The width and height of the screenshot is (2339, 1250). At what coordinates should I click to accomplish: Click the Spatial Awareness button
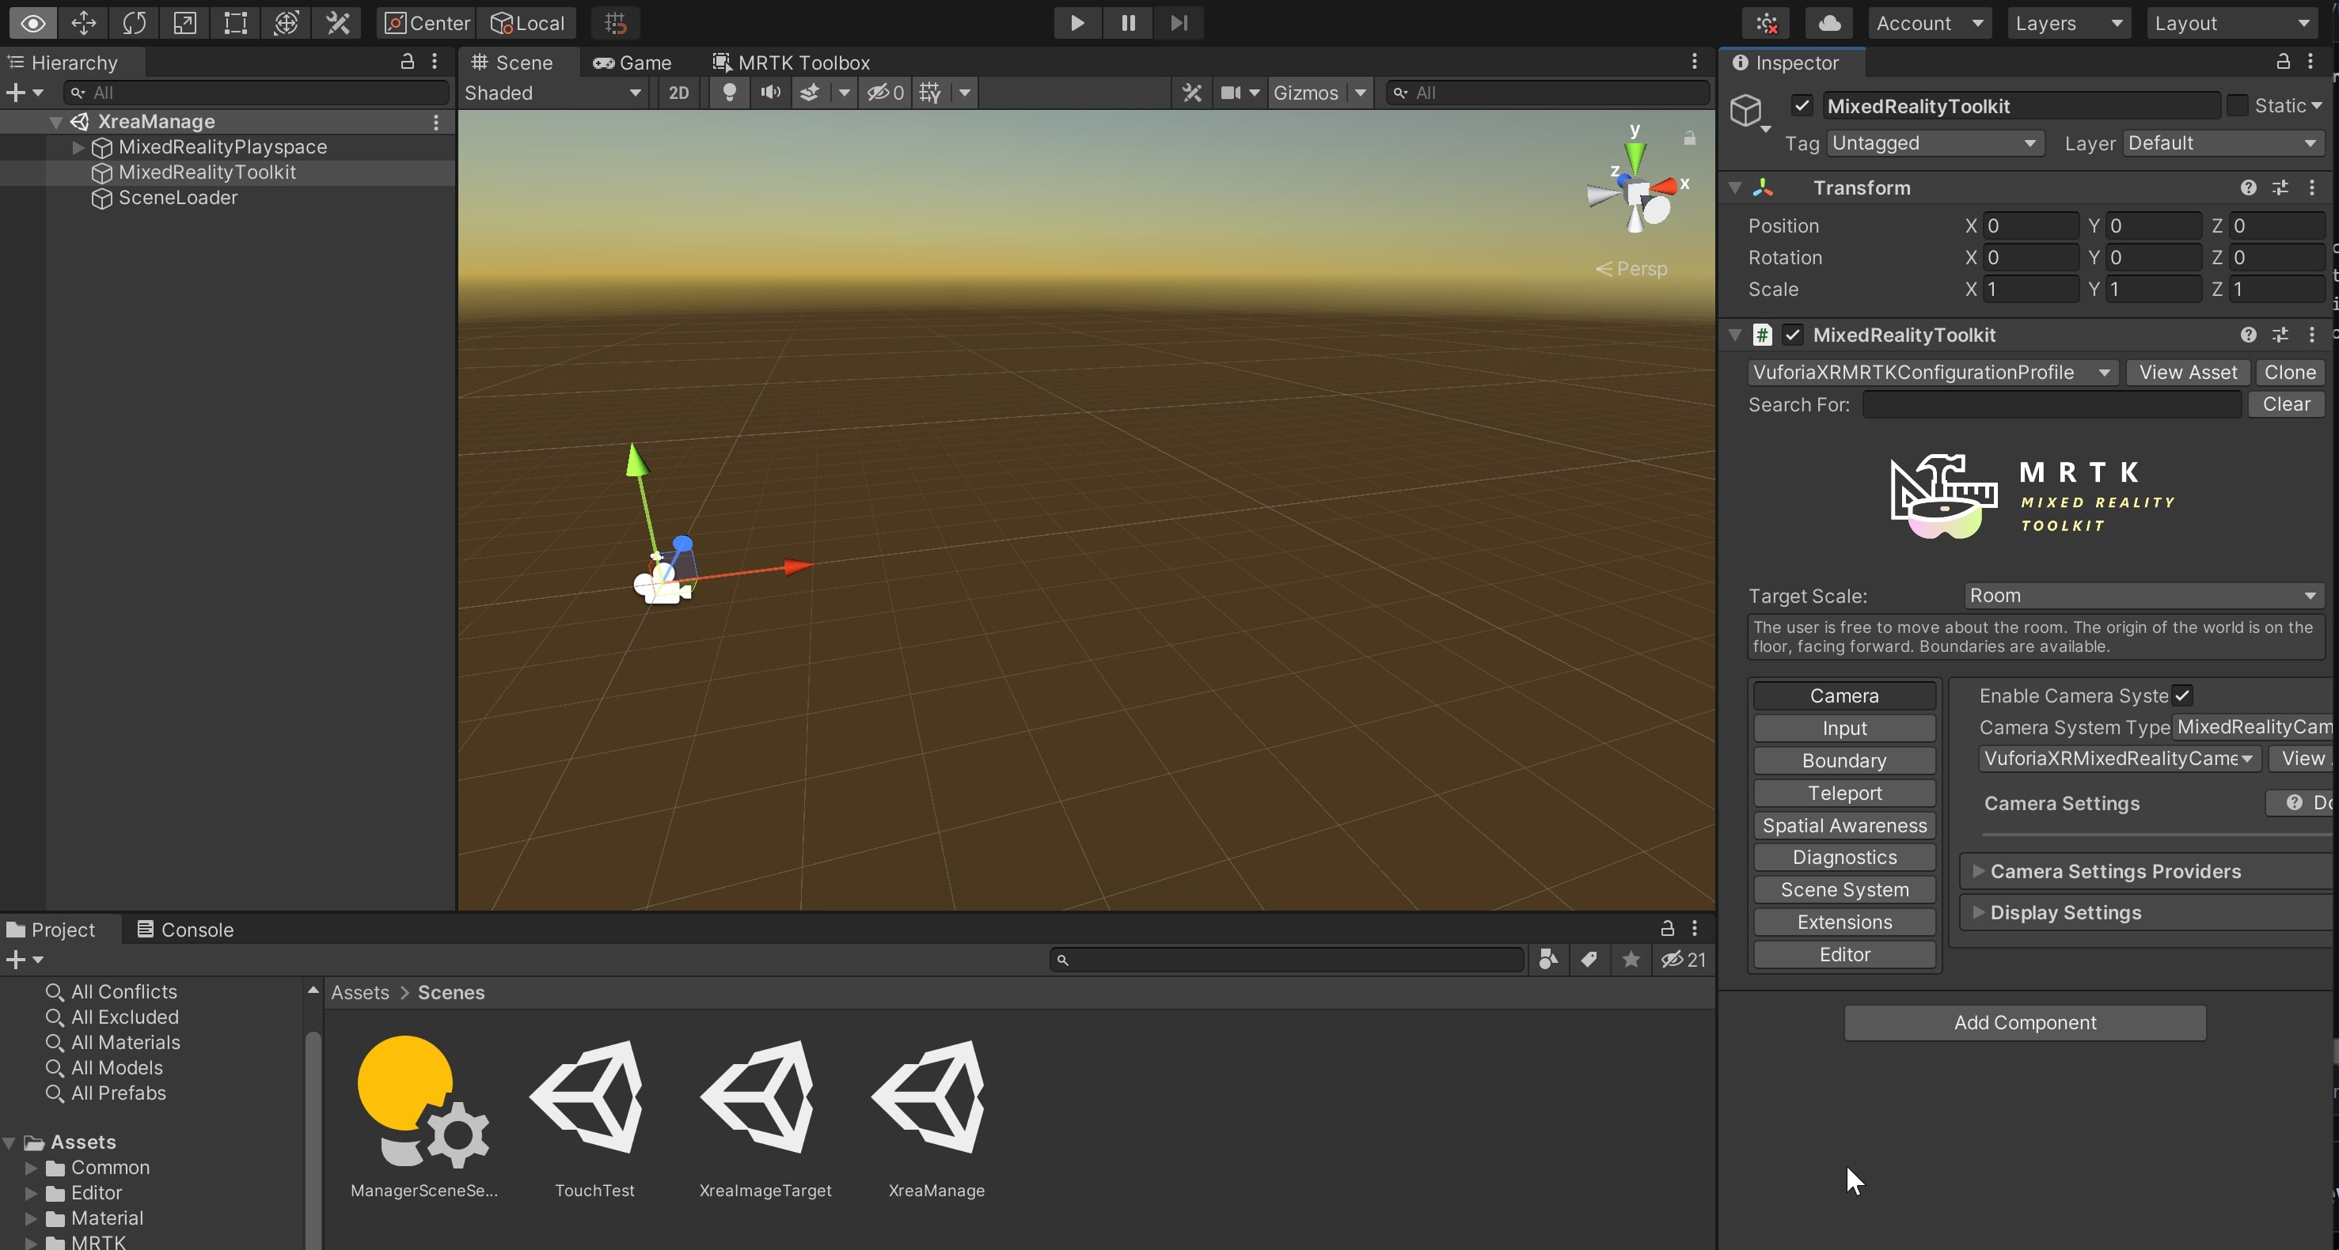pos(1844,825)
